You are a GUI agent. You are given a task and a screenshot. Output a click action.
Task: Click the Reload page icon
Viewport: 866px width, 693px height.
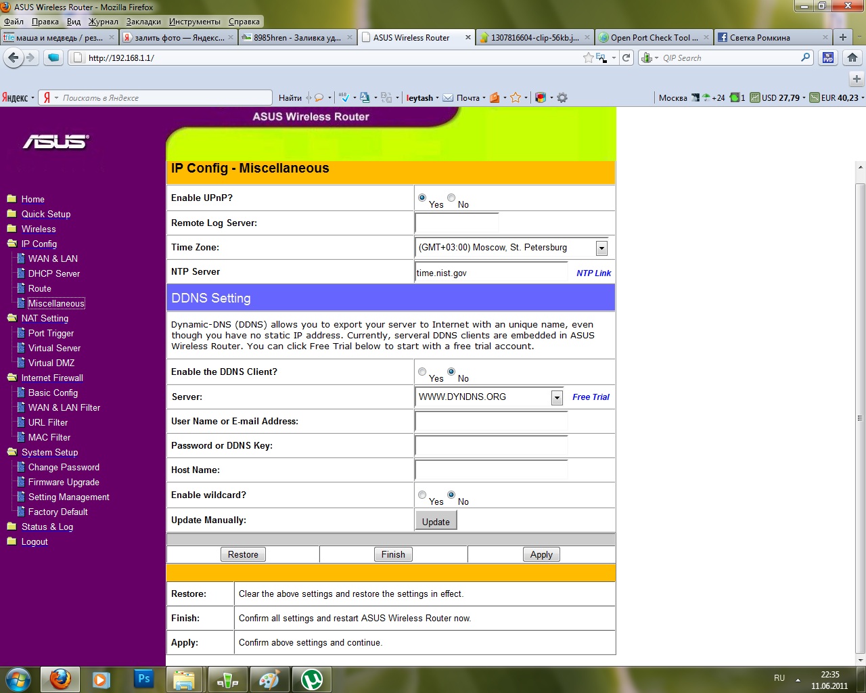[626, 58]
